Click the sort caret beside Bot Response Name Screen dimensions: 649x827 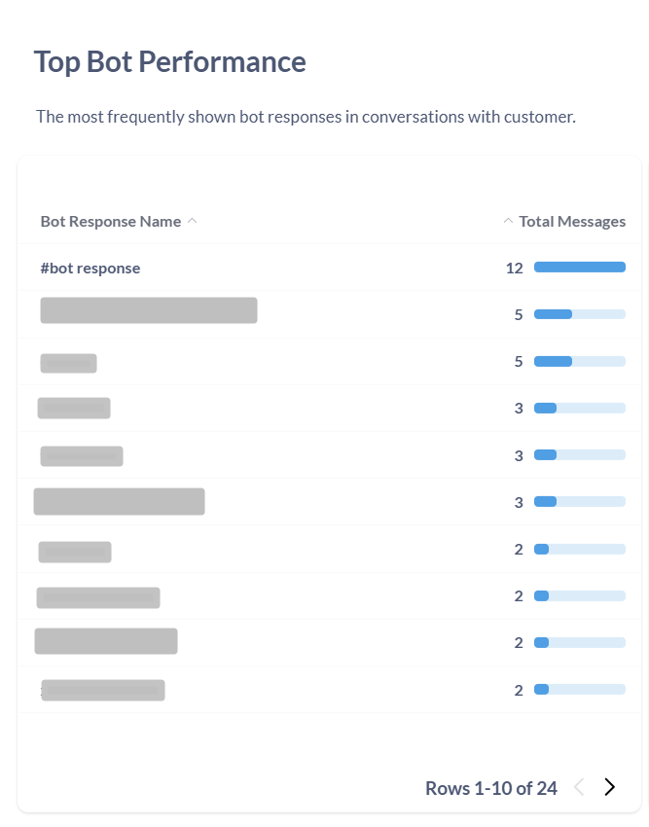click(x=193, y=221)
